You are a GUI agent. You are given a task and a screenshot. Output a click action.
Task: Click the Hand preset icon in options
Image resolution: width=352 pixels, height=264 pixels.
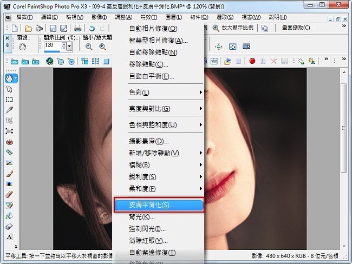pos(22,47)
